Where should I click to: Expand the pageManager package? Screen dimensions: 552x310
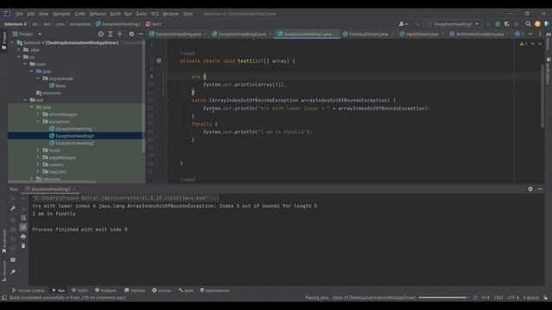pyautogui.click(x=38, y=157)
